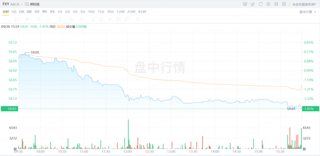Switch to the 周K tab
Viewport: 320px width, 156px height.
[x=29, y=12]
